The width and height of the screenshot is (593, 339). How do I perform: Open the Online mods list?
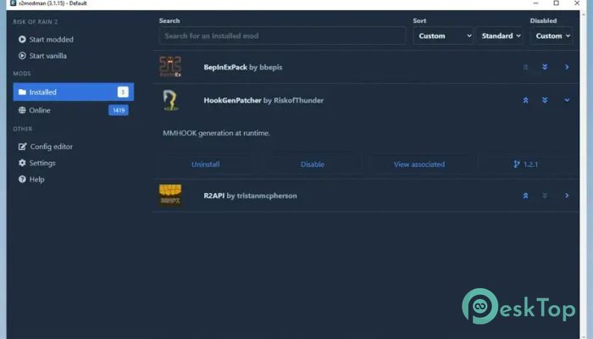pyautogui.click(x=74, y=110)
